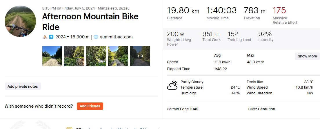
Task: Click the Mânzălești, Buzău location text
Action: pos(114,8)
